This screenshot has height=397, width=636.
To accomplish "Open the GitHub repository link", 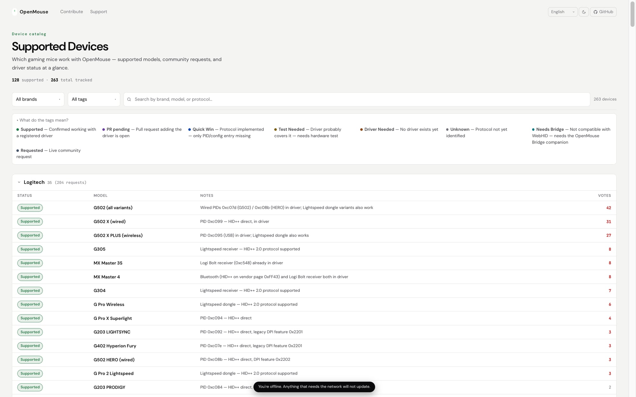I will pyautogui.click(x=603, y=12).
